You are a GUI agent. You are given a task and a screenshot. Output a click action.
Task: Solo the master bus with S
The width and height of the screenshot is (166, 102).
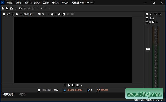click(157, 22)
